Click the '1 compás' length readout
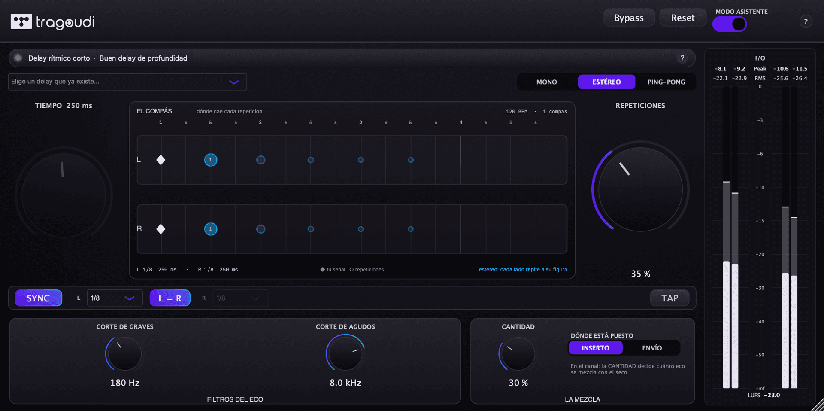The height and width of the screenshot is (411, 824). coord(555,112)
